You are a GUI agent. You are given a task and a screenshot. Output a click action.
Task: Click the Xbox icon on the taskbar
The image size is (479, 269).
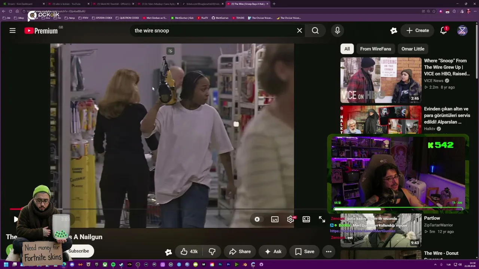point(105,265)
